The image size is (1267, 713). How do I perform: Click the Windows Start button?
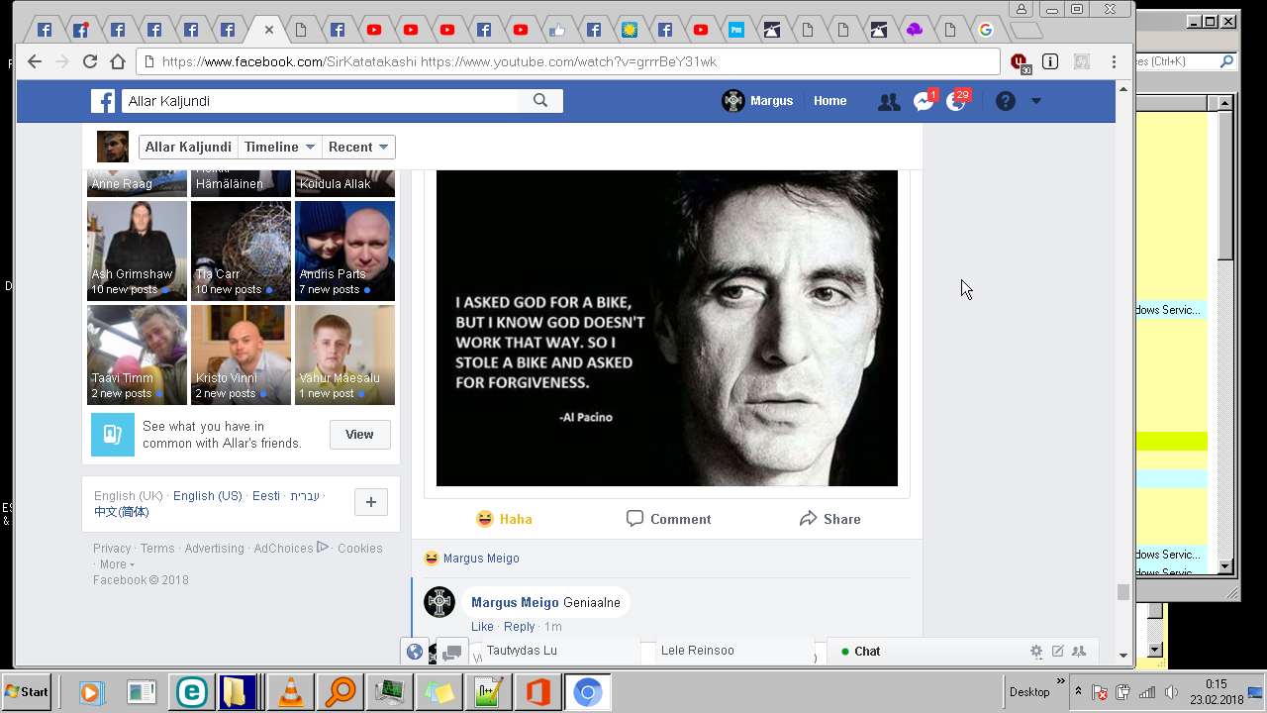coord(27,691)
